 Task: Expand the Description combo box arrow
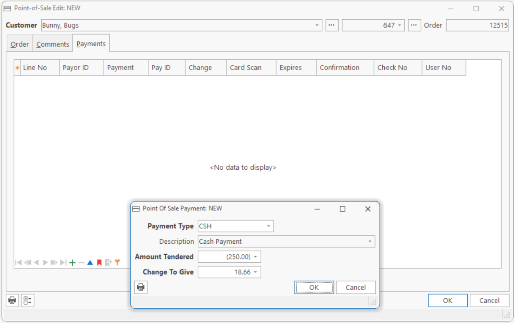point(370,241)
